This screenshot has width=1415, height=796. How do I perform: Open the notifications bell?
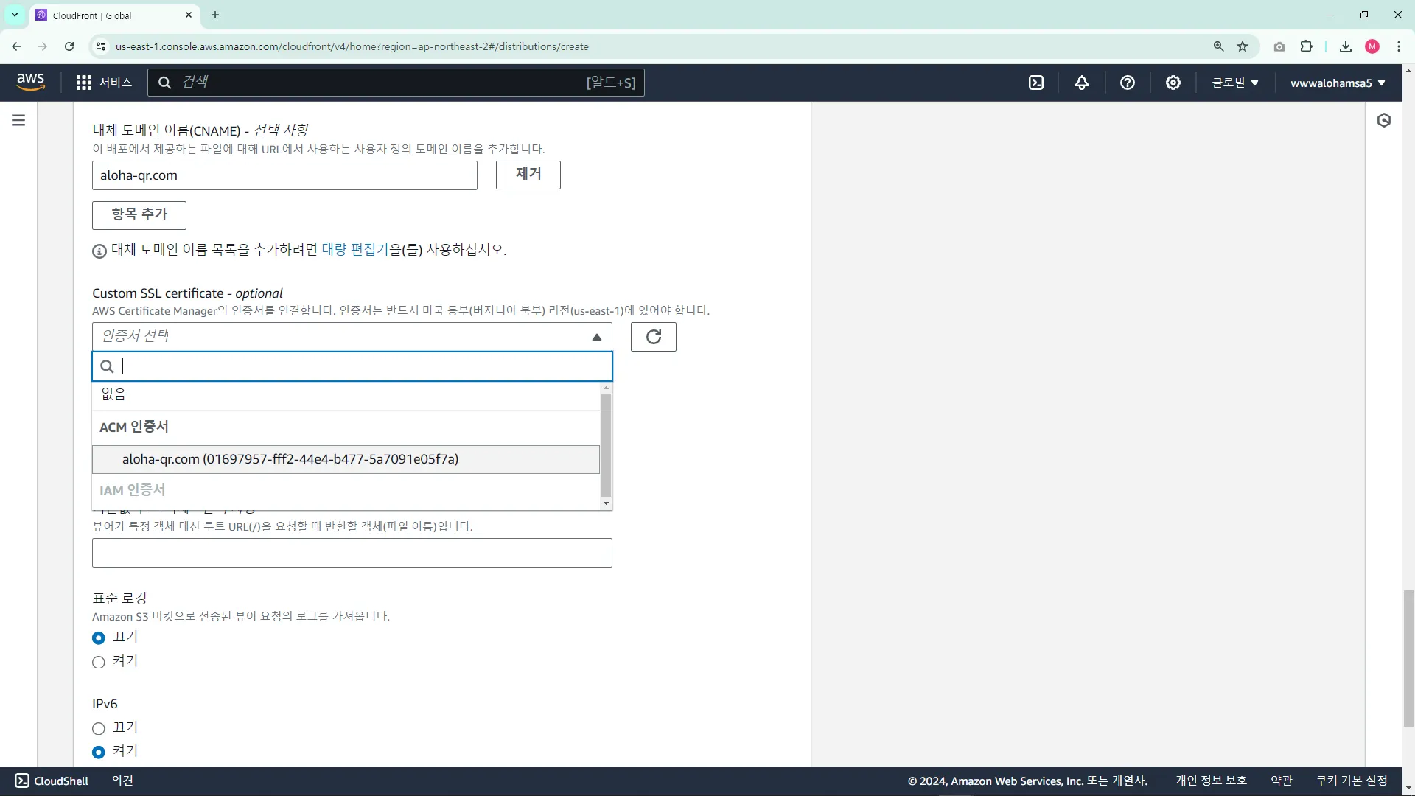pyautogui.click(x=1082, y=83)
